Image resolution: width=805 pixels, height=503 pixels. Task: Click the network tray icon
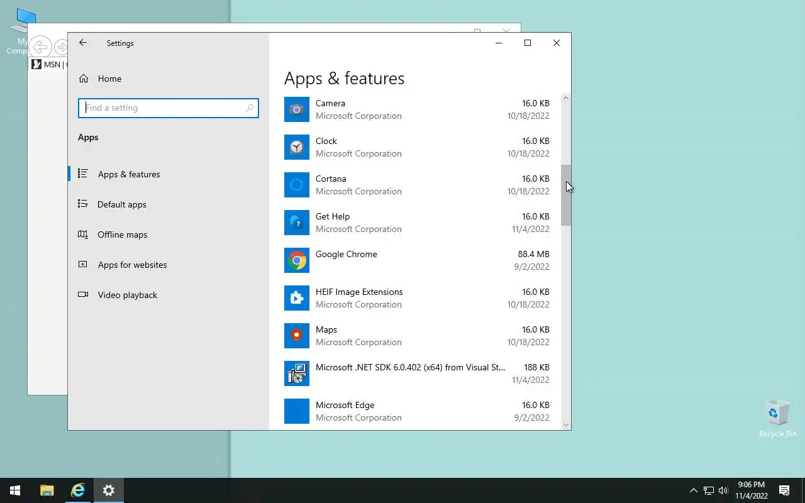click(x=709, y=490)
